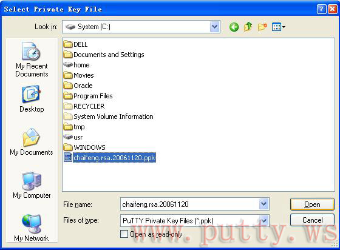The width and height of the screenshot is (340, 250).
Task: Create a new folder
Action: 262,27
